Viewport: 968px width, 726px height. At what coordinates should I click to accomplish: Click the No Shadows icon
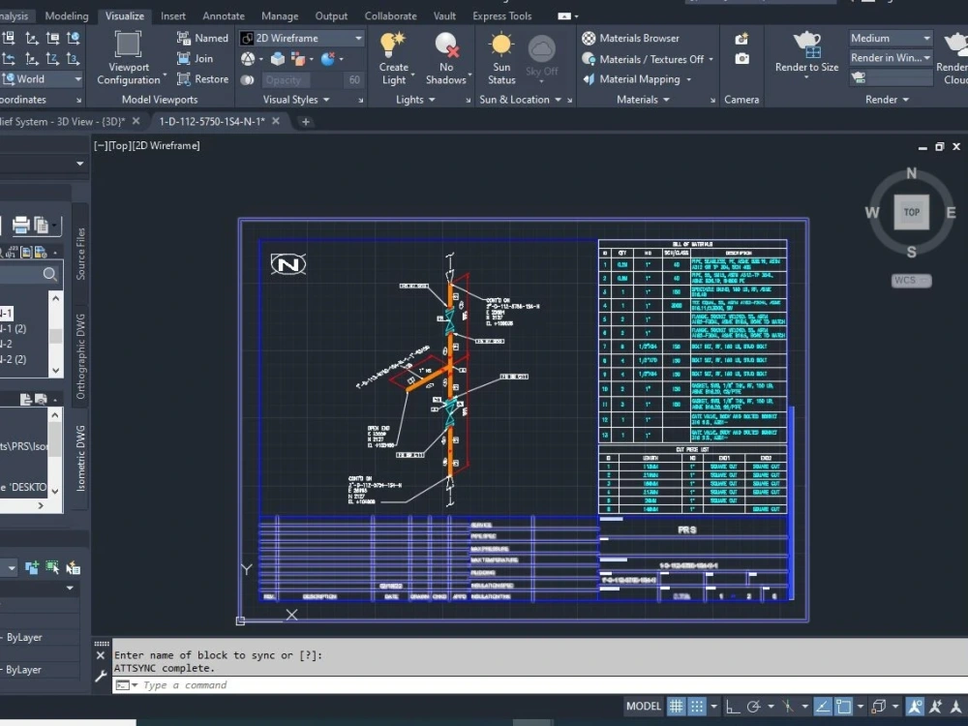446,45
